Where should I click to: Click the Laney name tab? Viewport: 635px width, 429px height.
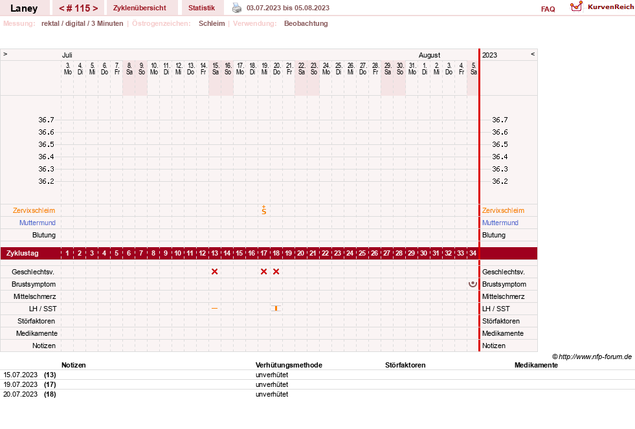pyautogui.click(x=24, y=8)
